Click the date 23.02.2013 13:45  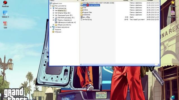click(153, 3)
